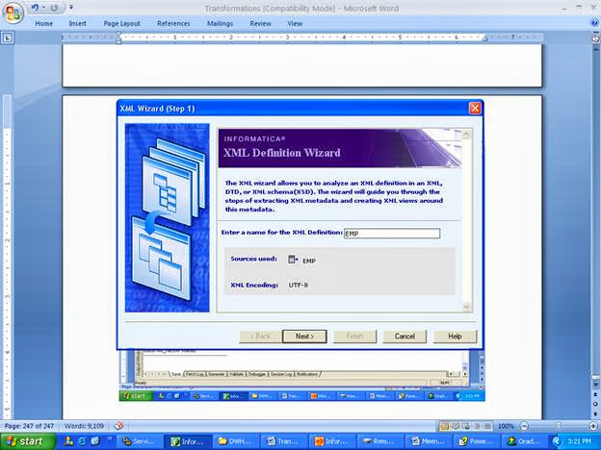Click scroll up arrow in wizard panel
601x450 pixels.
click(x=466, y=135)
